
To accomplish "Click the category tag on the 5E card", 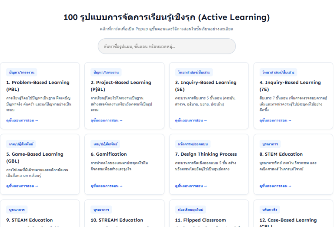I will tap(194, 72).
